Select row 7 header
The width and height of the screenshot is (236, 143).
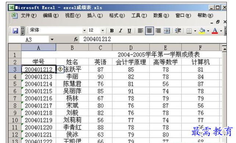click(15, 98)
